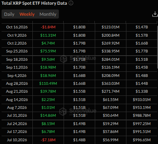Switch to the Daily tab
Image resolution: width=158 pixels, height=144 pixels.
pos(9,14)
